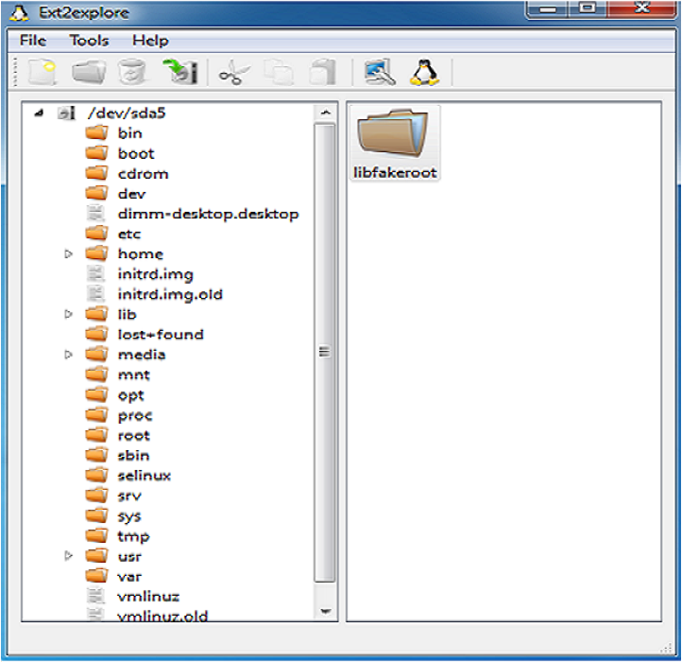Collapse the /dev/sda5 root node

tap(39, 113)
